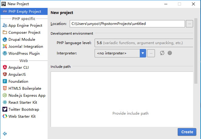Select Twitter Bootstrap project type
This screenshot has height=139, width=201.
click(x=24, y=109)
